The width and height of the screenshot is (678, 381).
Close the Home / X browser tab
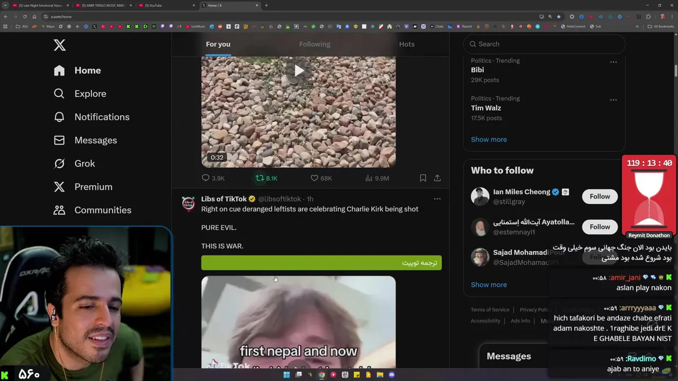pos(257,5)
